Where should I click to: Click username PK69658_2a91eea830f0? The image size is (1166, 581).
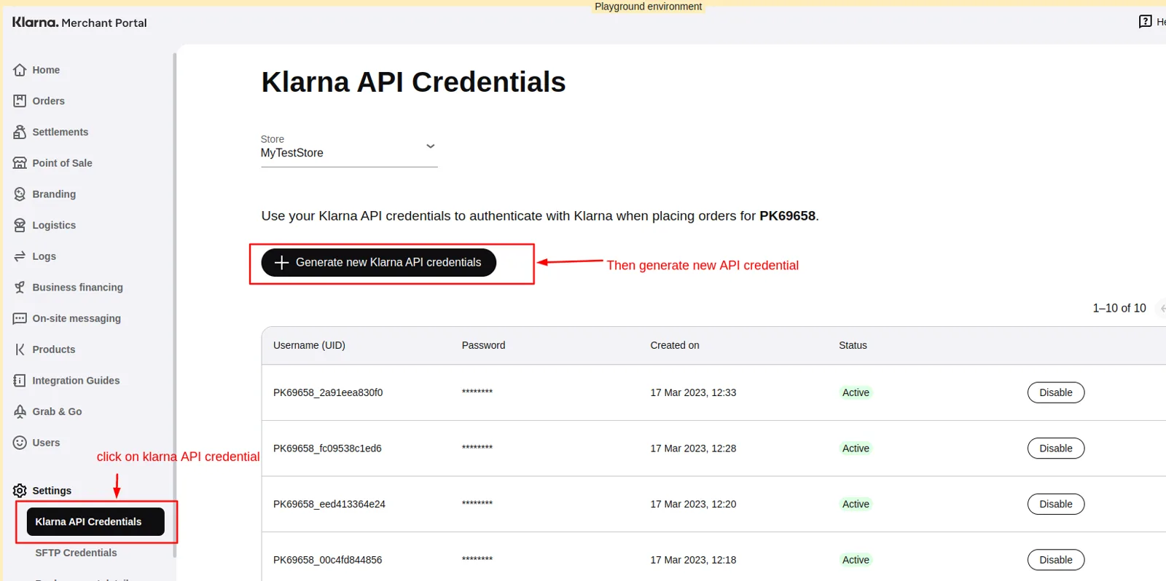(x=328, y=392)
